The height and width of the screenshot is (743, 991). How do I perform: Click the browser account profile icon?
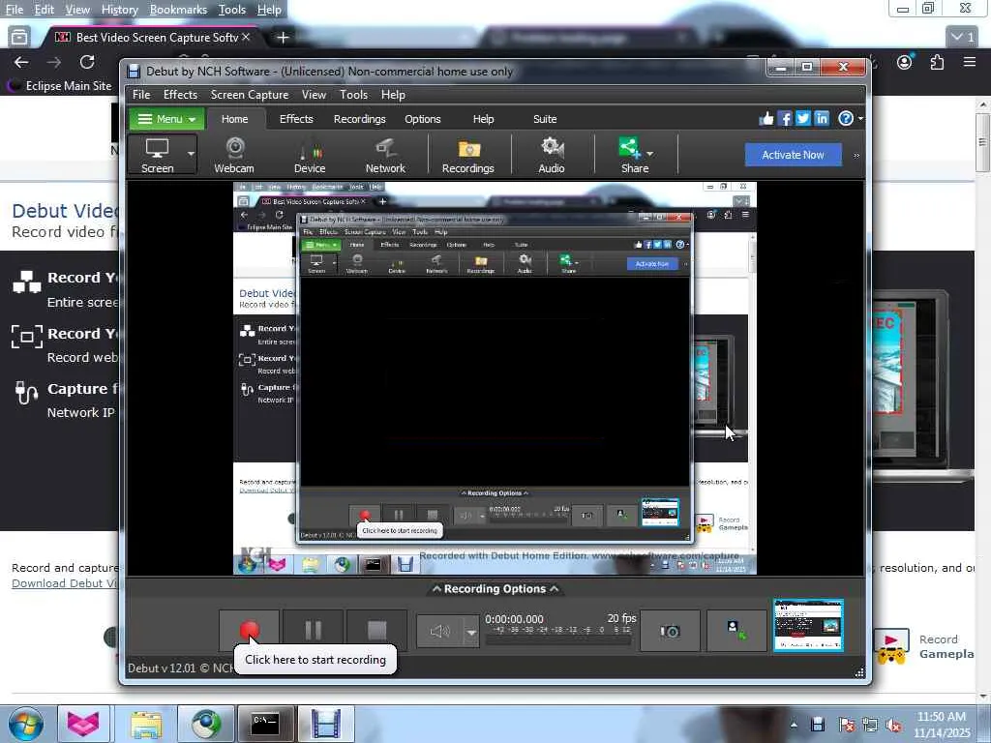click(905, 62)
